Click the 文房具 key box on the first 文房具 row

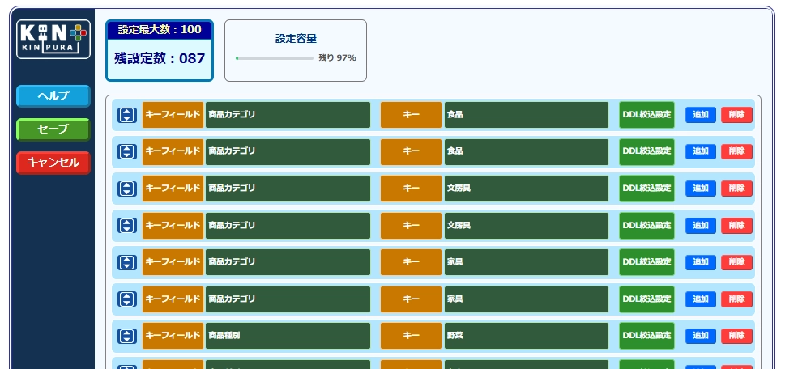[x=527, y=189]
